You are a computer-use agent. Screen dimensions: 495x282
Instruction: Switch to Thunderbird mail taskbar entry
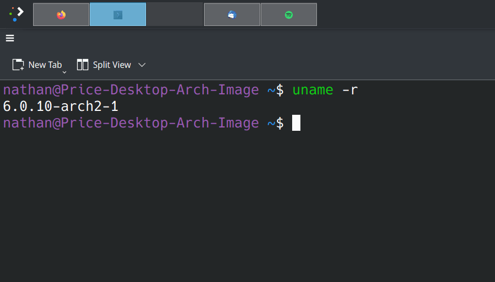(x=232, y=14)
